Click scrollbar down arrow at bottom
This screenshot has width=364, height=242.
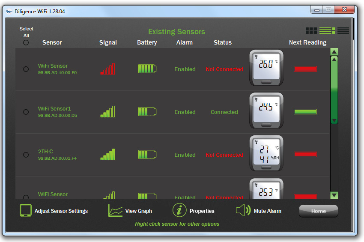click(334, 195)
